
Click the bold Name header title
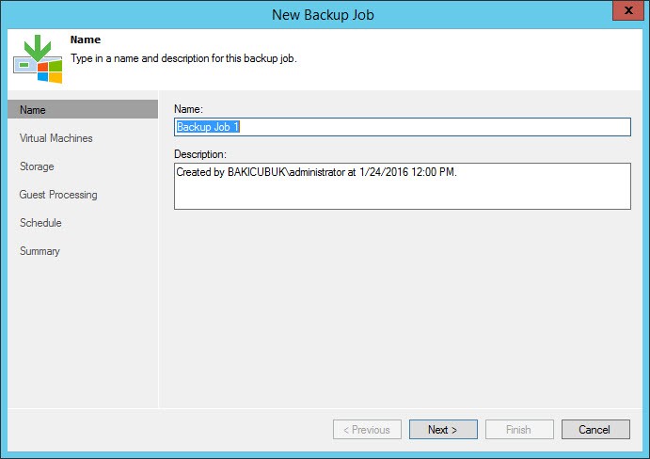pyautogui.click(x=86, y=40)
